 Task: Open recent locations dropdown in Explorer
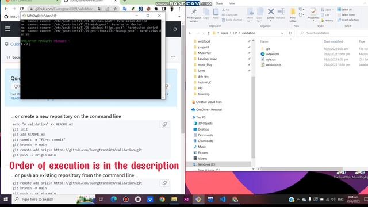203,33
